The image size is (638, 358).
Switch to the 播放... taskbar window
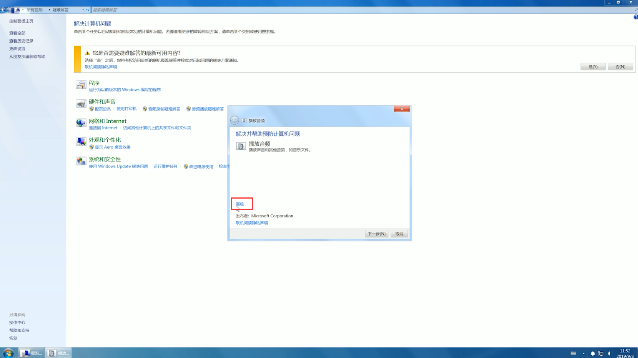(59, 353)
